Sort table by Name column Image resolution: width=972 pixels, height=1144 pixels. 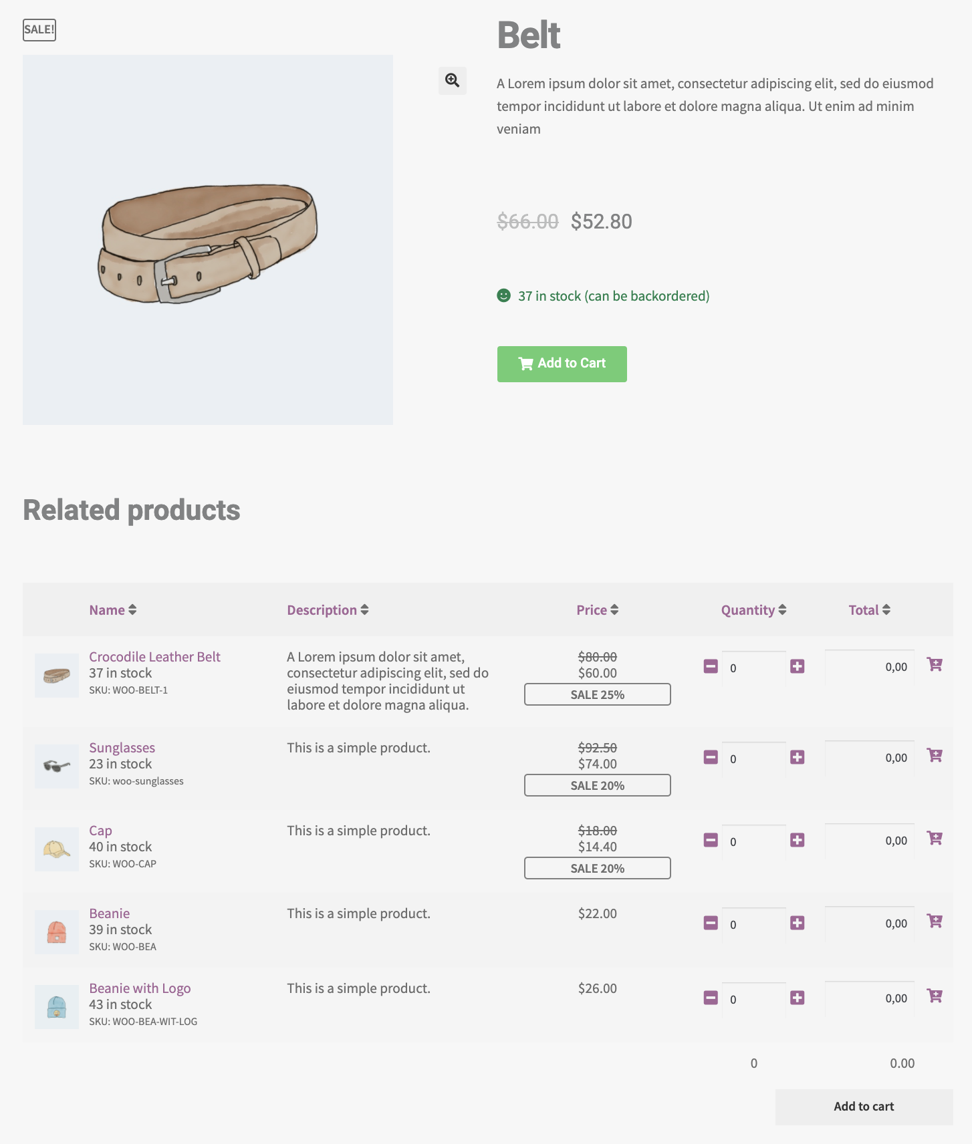click(113, 610)
